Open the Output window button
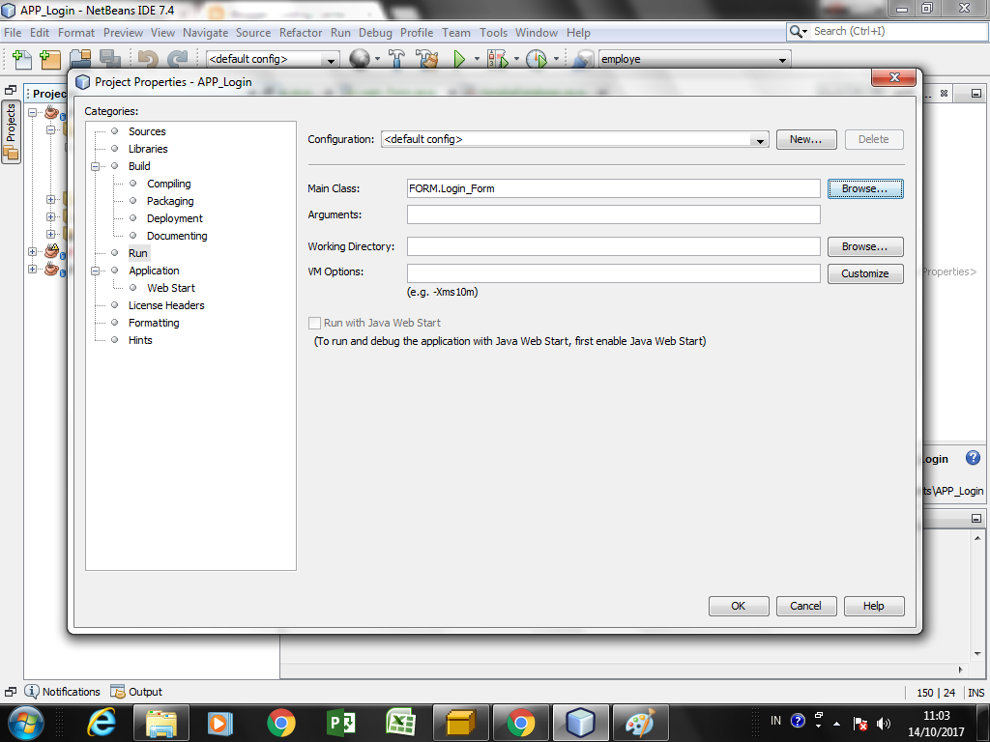Image resolution: width=990 pixels, height=742 pixels. [x=136, y=692]
